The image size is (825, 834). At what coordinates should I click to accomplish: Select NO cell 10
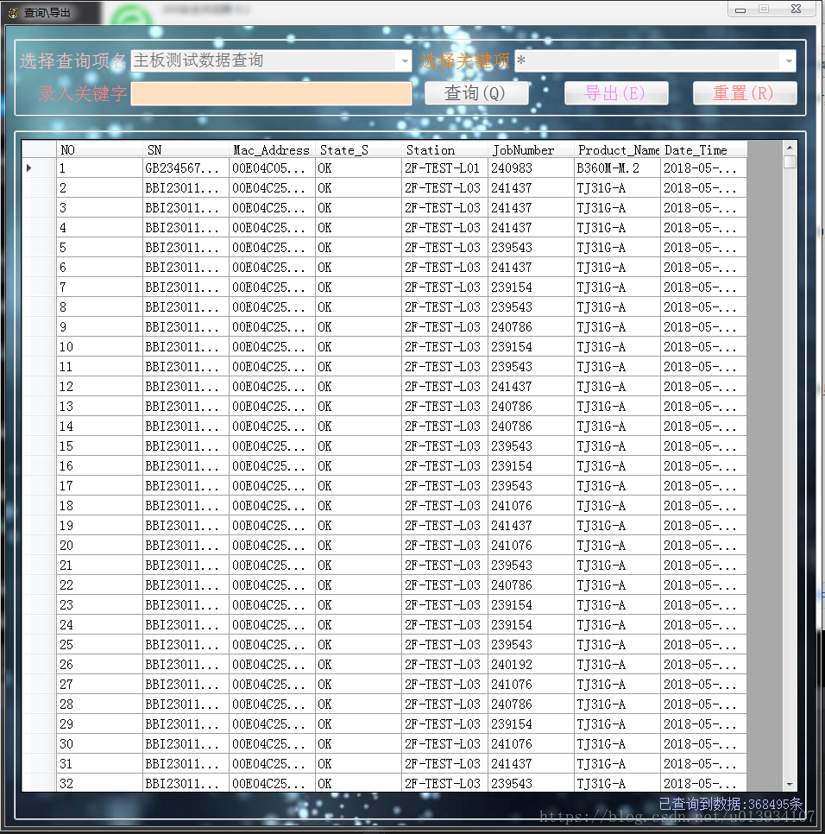coord(99,347)
